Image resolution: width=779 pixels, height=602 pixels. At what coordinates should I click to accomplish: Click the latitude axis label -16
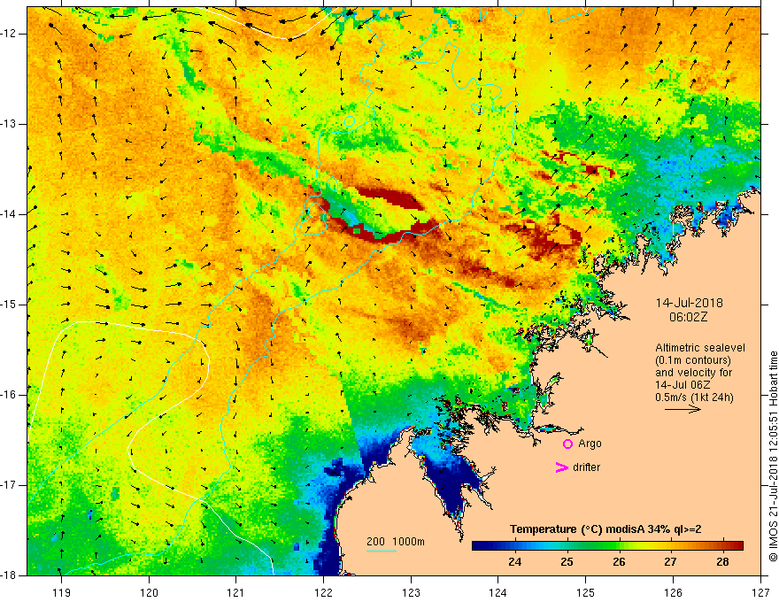pyautogui.click(x=10, y=394)
